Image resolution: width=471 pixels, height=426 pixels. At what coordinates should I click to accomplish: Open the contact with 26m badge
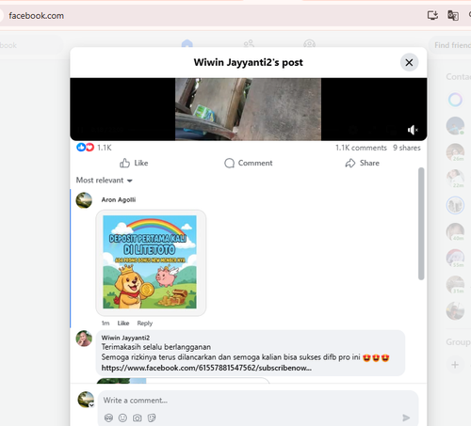point(455,152)
